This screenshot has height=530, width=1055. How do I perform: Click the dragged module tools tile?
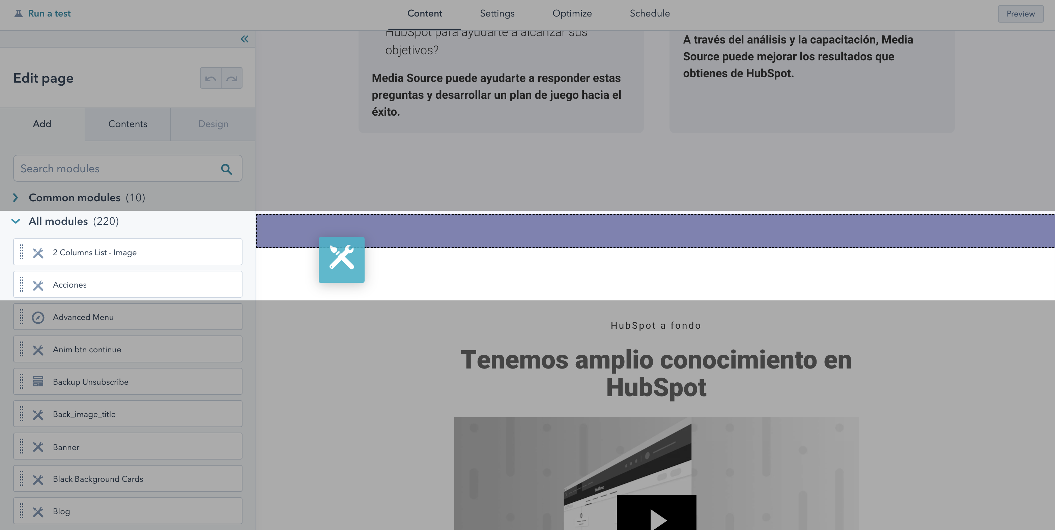click(342, 260)
